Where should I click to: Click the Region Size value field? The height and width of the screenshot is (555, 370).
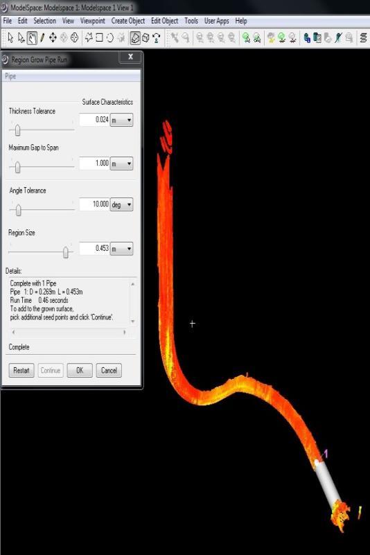pyautogui.click(x=94, y=249)
